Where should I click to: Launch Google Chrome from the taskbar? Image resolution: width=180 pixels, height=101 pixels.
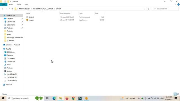pyautogui.click(x=73, y=98)
